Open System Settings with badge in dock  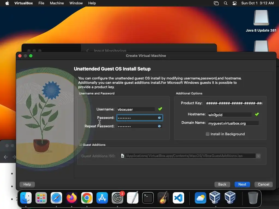click(x=117, y=198)
